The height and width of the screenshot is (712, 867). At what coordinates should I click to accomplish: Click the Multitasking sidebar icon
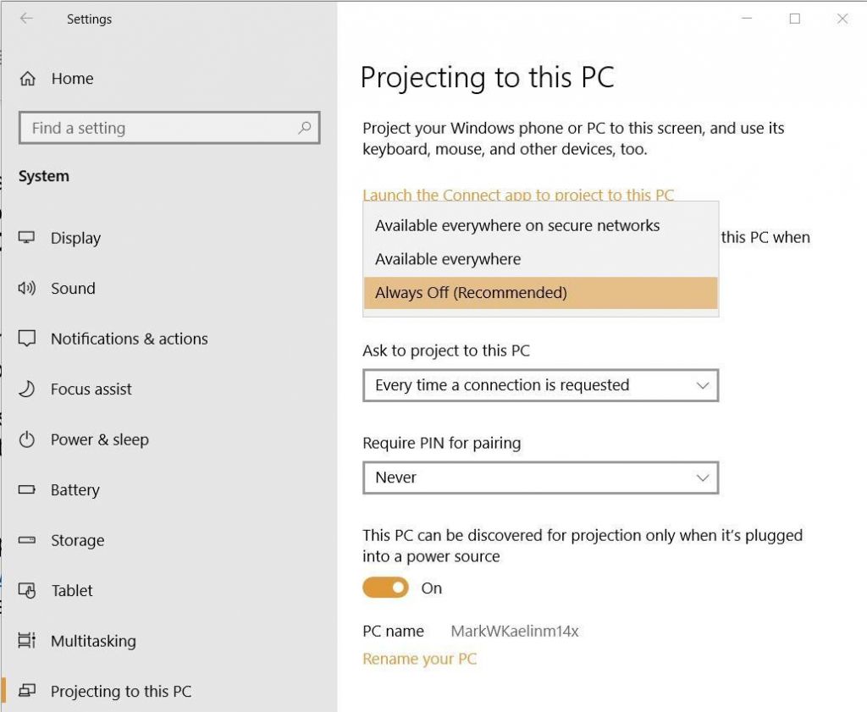tap(26, 641)
